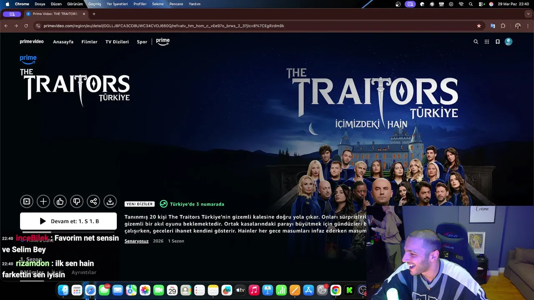Viewport: 534px width, 300px height.
Task: Click the episodes list round icon button
Action: point(27,202)
